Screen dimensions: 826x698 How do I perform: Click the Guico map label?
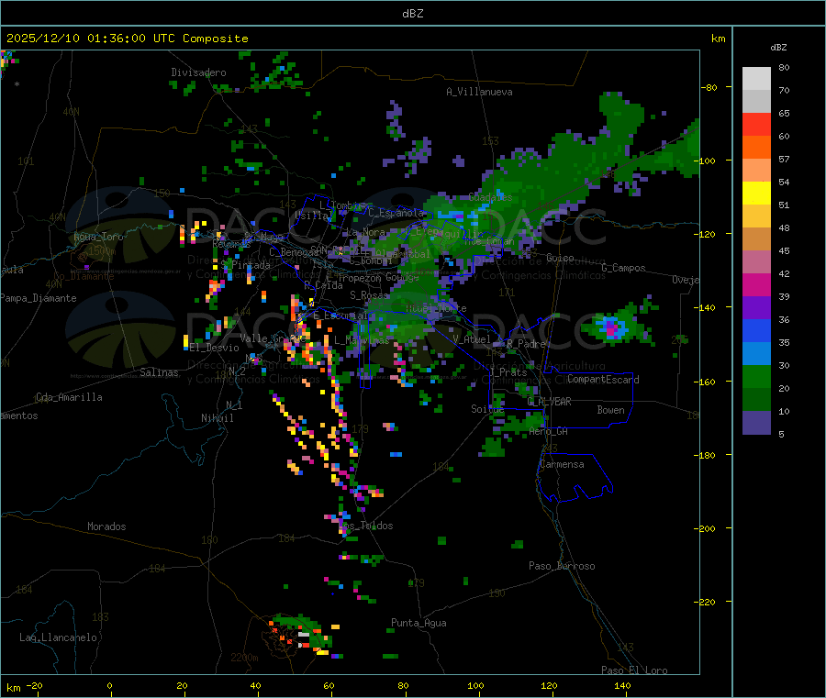[560, 258]
